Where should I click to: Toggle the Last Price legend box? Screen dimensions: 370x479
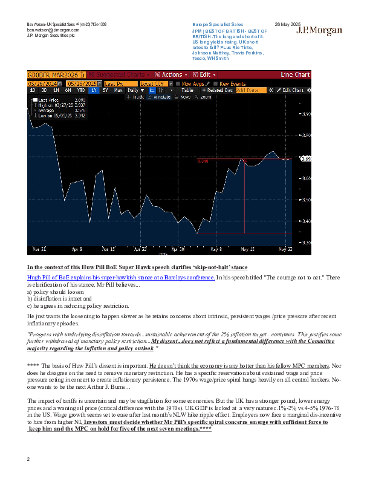[x=36, y=100]
